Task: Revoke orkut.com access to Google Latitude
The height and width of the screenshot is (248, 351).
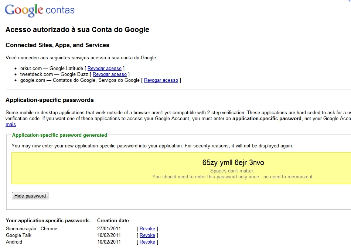Action: click(x=105, y=68)
